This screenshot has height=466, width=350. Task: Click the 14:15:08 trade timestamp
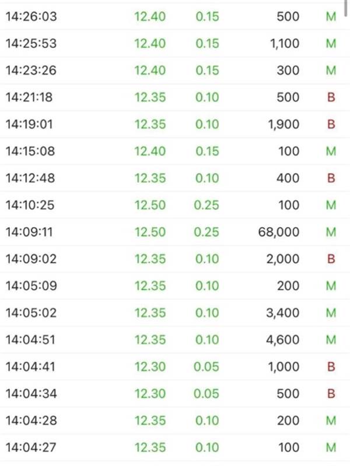(31, 151)
